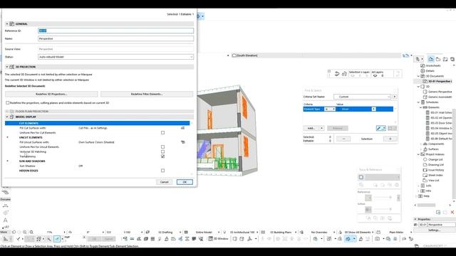Uncheck the Transparency checkbox
This screenshot has height=256, width=456.
162,156
